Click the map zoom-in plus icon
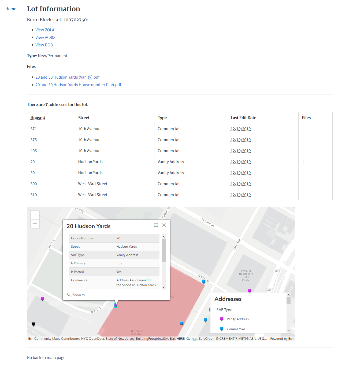 [x=35, y=215]
